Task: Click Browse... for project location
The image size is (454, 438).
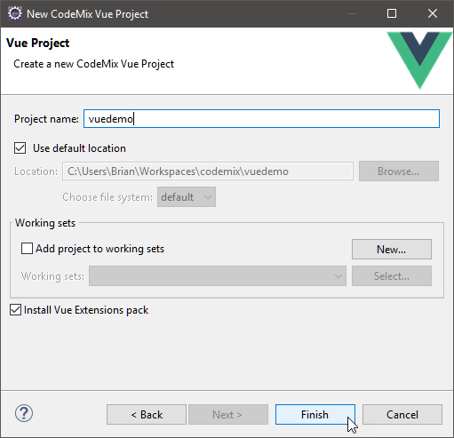Action: pyautogui.click(x=399, y=171)
